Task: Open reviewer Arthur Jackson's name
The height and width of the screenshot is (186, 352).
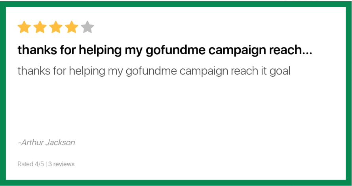Action: click(47, 142)
